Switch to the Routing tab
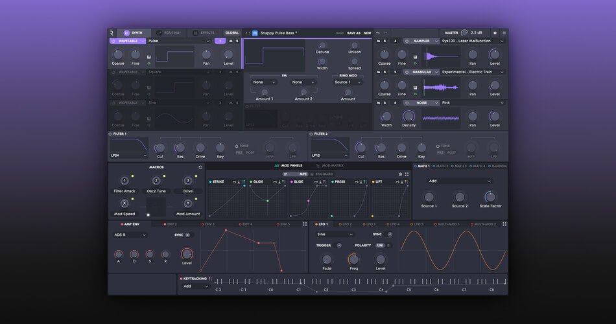 click(168, 32)
